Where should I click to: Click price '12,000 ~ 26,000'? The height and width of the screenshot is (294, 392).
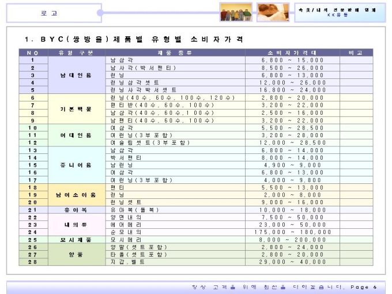pyautogui.click(x=292, y=82)
